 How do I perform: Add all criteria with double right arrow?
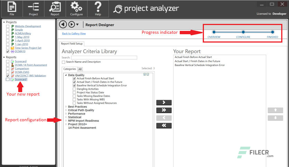(x=164, y=110)
